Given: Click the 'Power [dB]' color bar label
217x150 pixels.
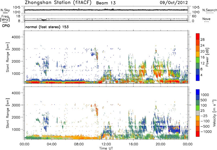Looking at the screenshot, I should point(207,57).
